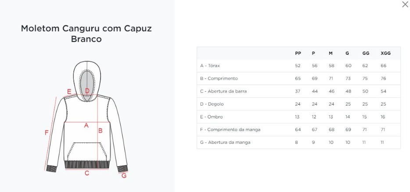Select the P size column header
410x192 pixels.
click(x=313, y=53)
